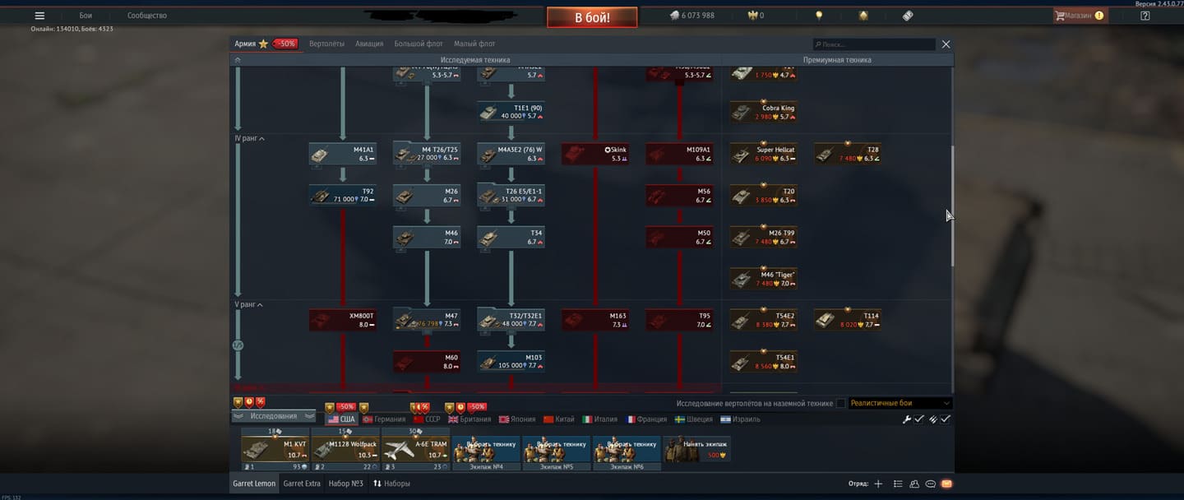Open the hamburger main menu

(x=39, y=16)
